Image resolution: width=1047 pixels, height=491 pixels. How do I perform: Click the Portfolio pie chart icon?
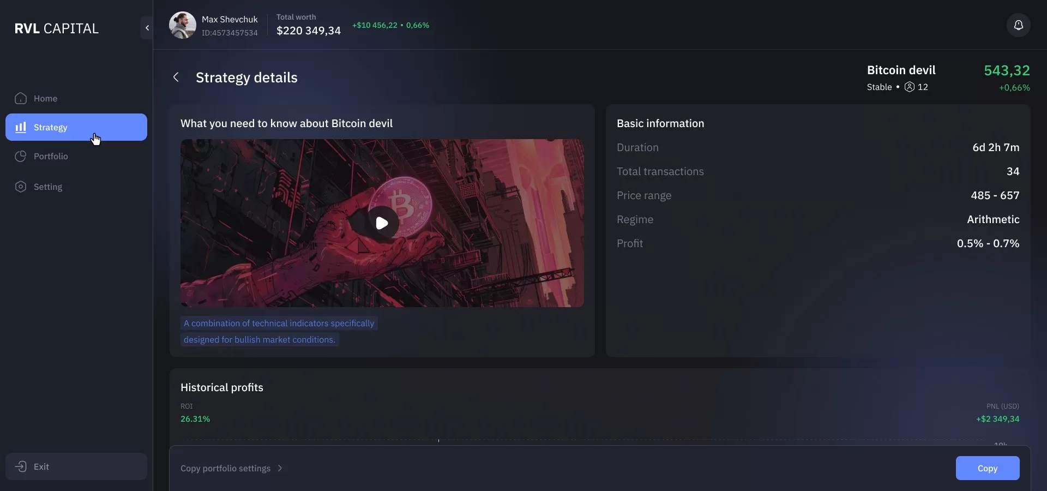(x=21, y=156)
